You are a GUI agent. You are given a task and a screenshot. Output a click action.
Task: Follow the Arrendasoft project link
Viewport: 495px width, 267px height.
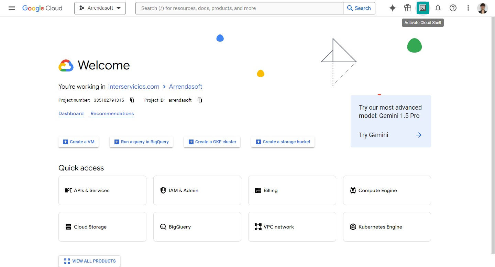tap(186, 87)
